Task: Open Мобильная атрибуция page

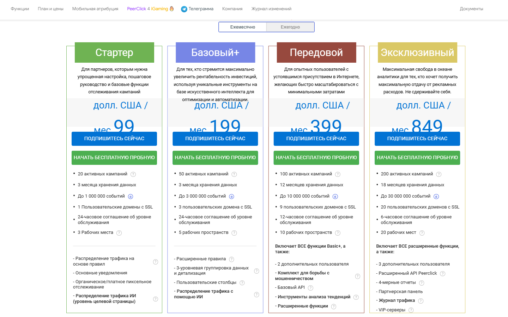Action: (95, 9)
